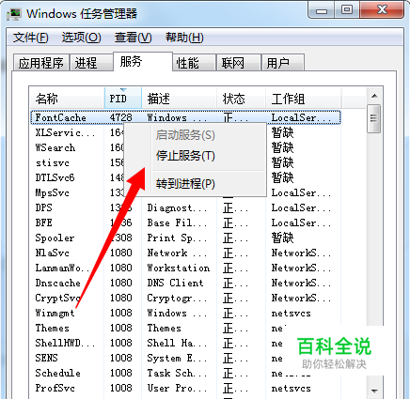Switch to the 用户 tab
The width and height of the screenshot is (410, 399).
click(283, 63)
